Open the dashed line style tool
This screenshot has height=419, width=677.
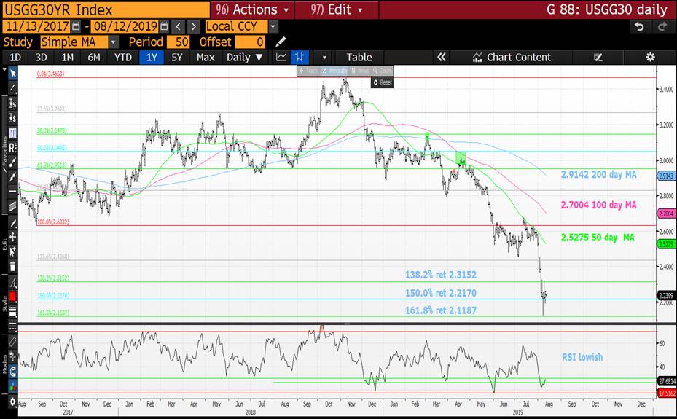[x=13, y=327]
